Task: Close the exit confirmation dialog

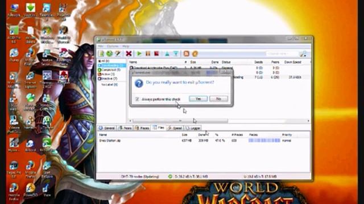Action: pos(225,73)
